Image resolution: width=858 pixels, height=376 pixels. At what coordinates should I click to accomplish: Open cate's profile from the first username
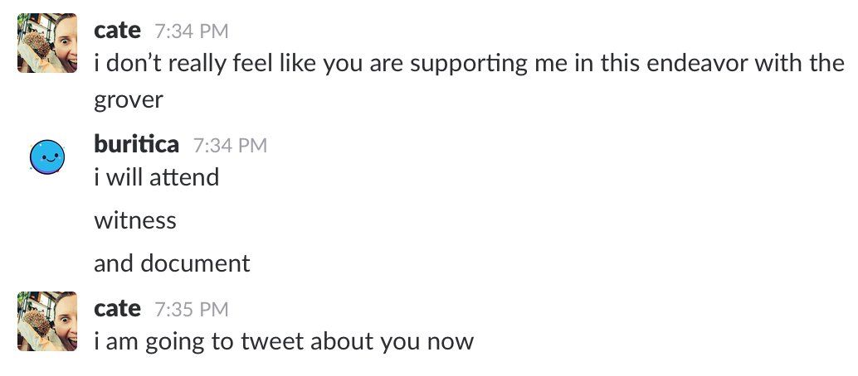117,31
